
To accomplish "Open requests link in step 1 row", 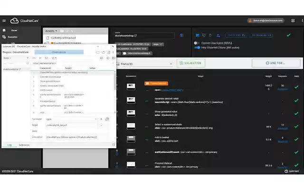I will [x=283, y=89].
